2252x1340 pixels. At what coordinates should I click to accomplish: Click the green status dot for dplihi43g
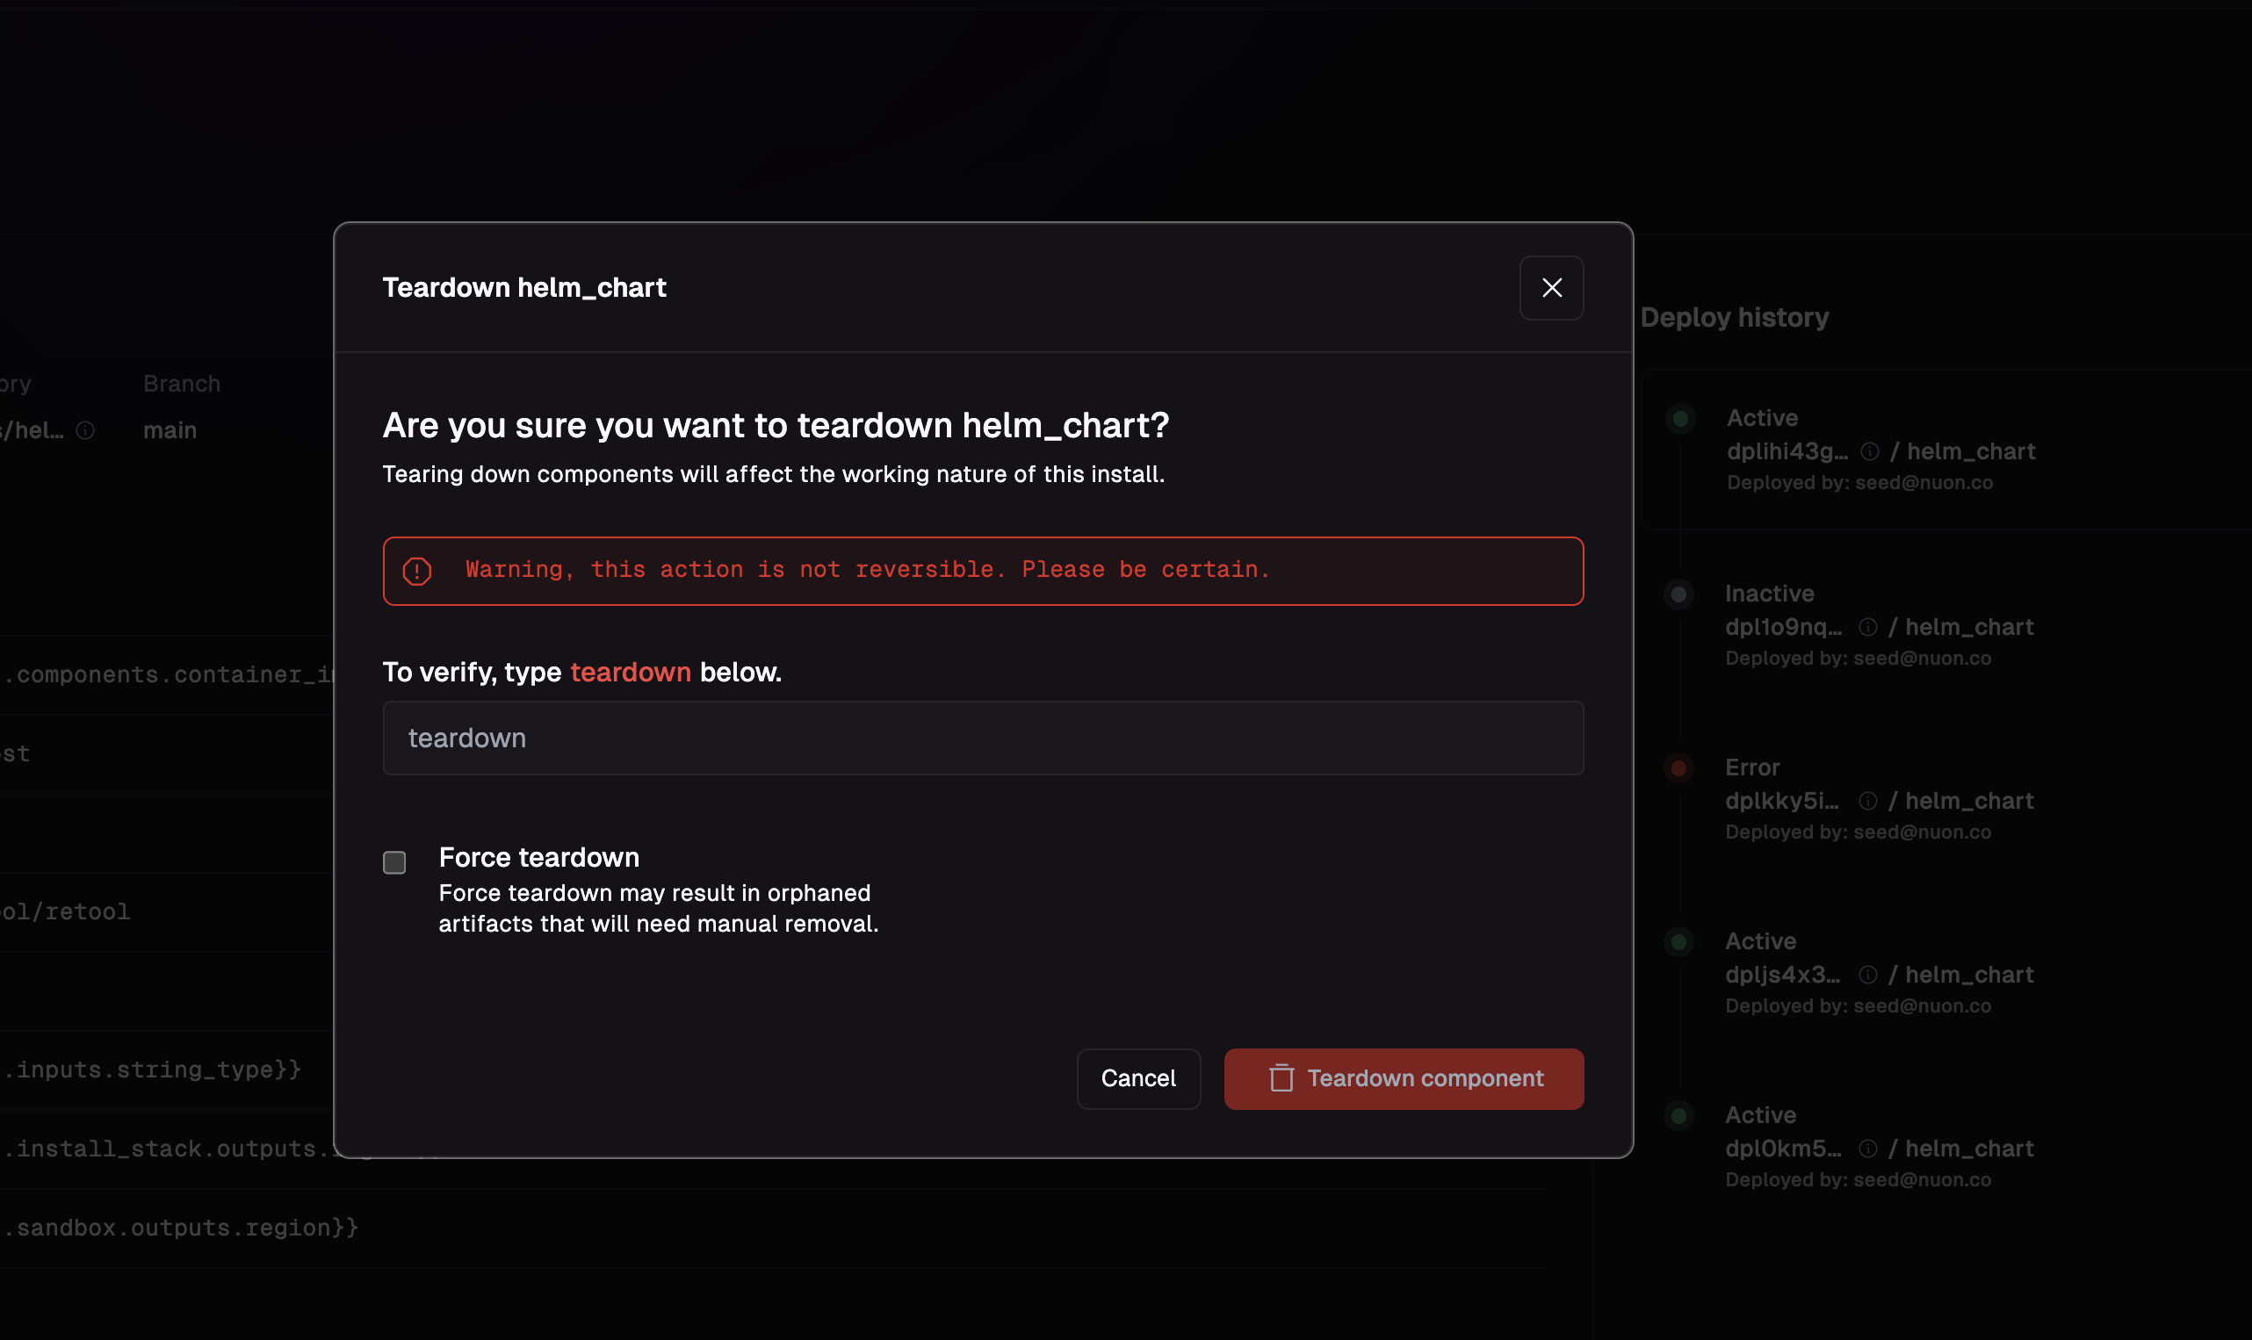[x=1679, y=419]
